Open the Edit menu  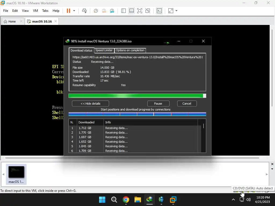point(15,11)
